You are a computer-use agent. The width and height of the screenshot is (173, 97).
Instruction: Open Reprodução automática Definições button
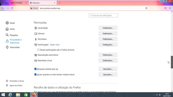pyautogui.click(x=108, y=55)
